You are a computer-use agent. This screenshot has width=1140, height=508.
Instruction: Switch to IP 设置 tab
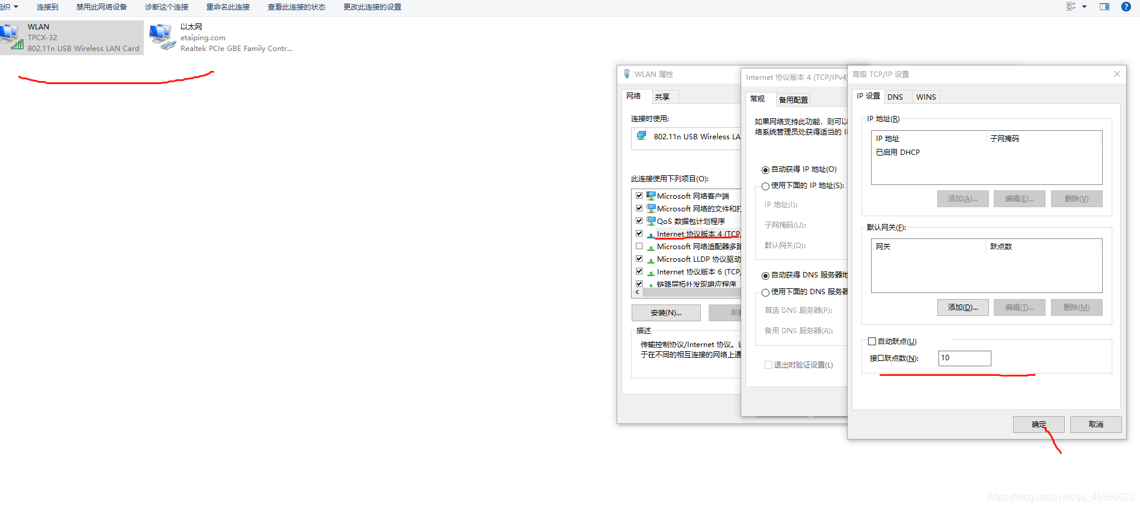pyautogui.click(x=868, y=96)
